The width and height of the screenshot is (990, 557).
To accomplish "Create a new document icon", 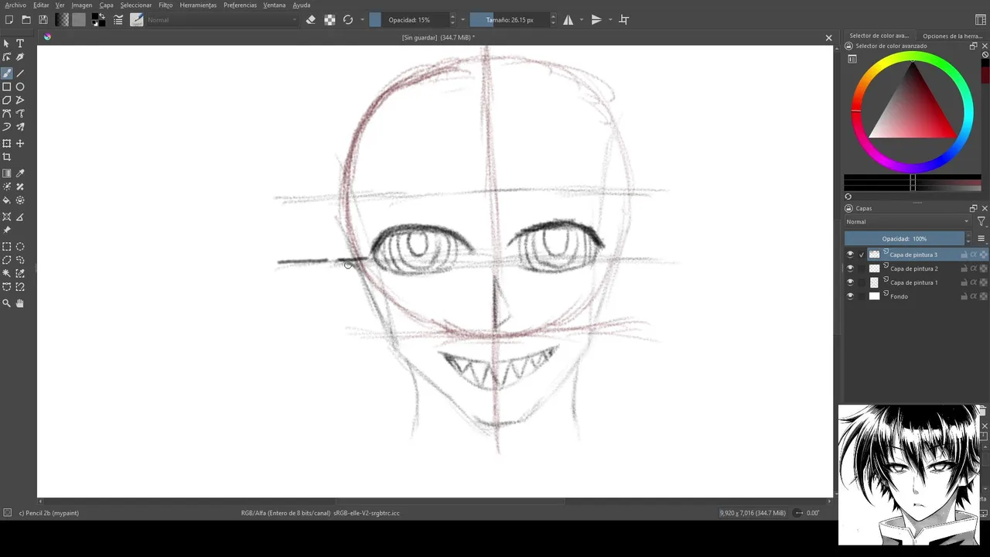I will click(9, 20).
